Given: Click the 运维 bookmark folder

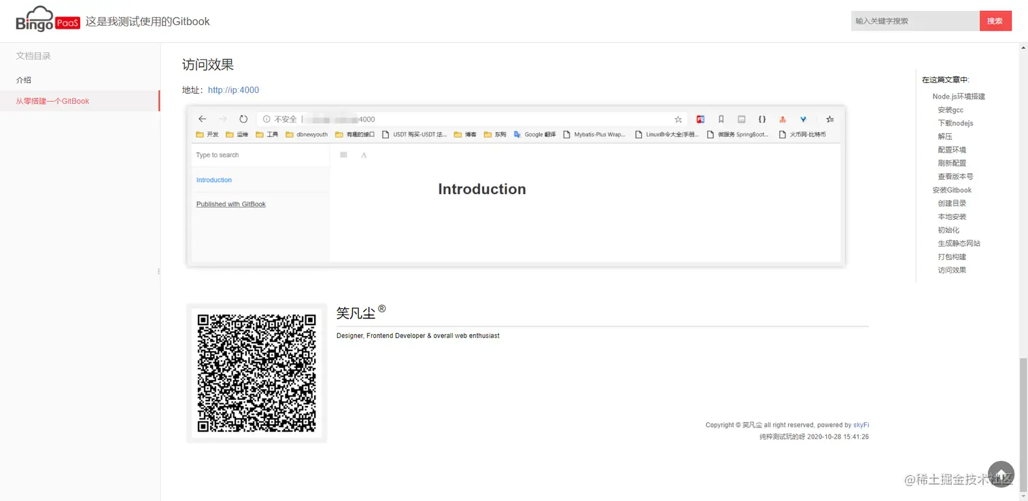Looking at the screenshot, I should pyautogui.click(x=237, y=134).
